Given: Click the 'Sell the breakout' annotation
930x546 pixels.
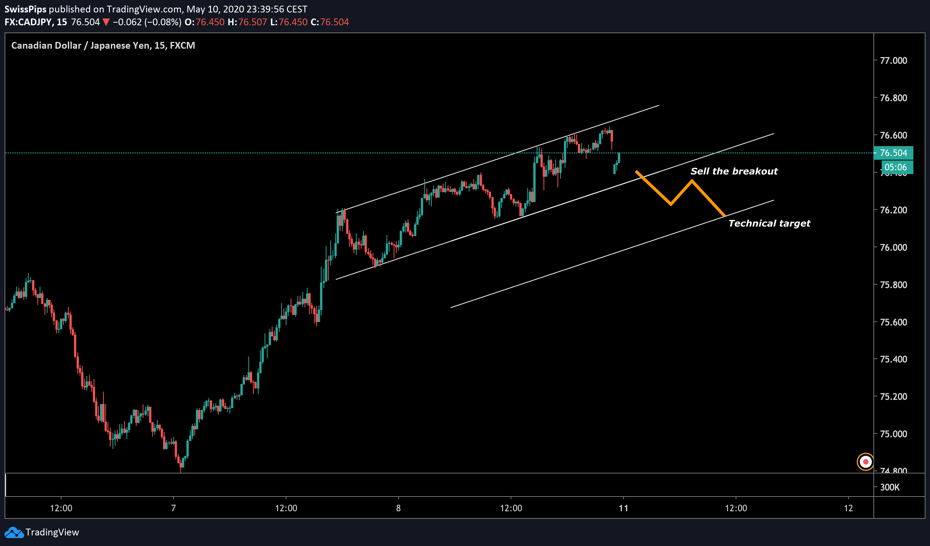Looking at the screenshot, I should (x=734, y=171).
